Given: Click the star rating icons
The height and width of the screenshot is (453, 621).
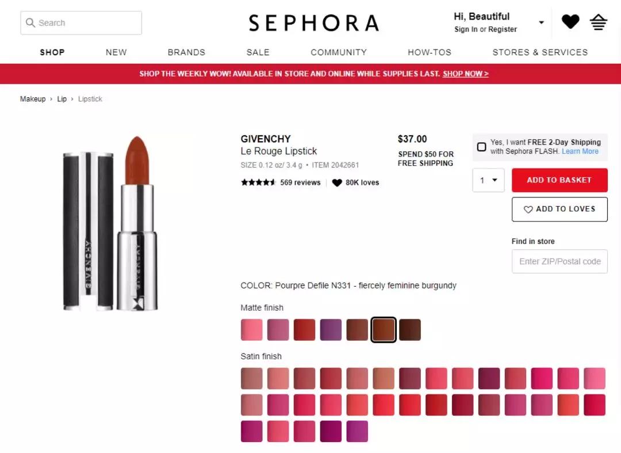Looking at the screenshot, I should click(x=258, y=182).
